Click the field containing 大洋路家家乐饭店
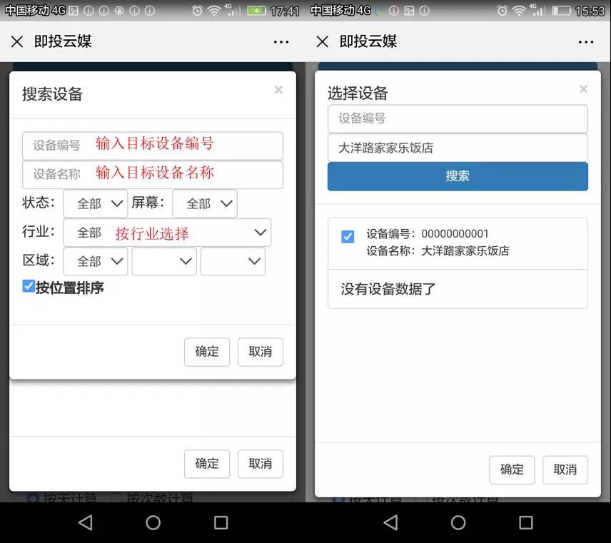The height and width of the screenshot is (543, 611). tap(458, 148)
